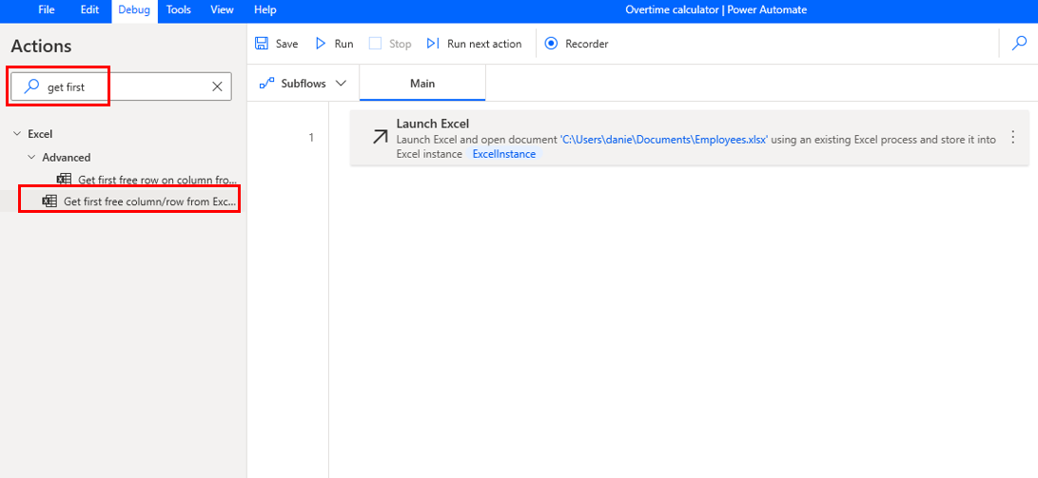This screenshot has height=478, width=1038.
Task: Click the Recorder label
Action: [x=586, y=44]
